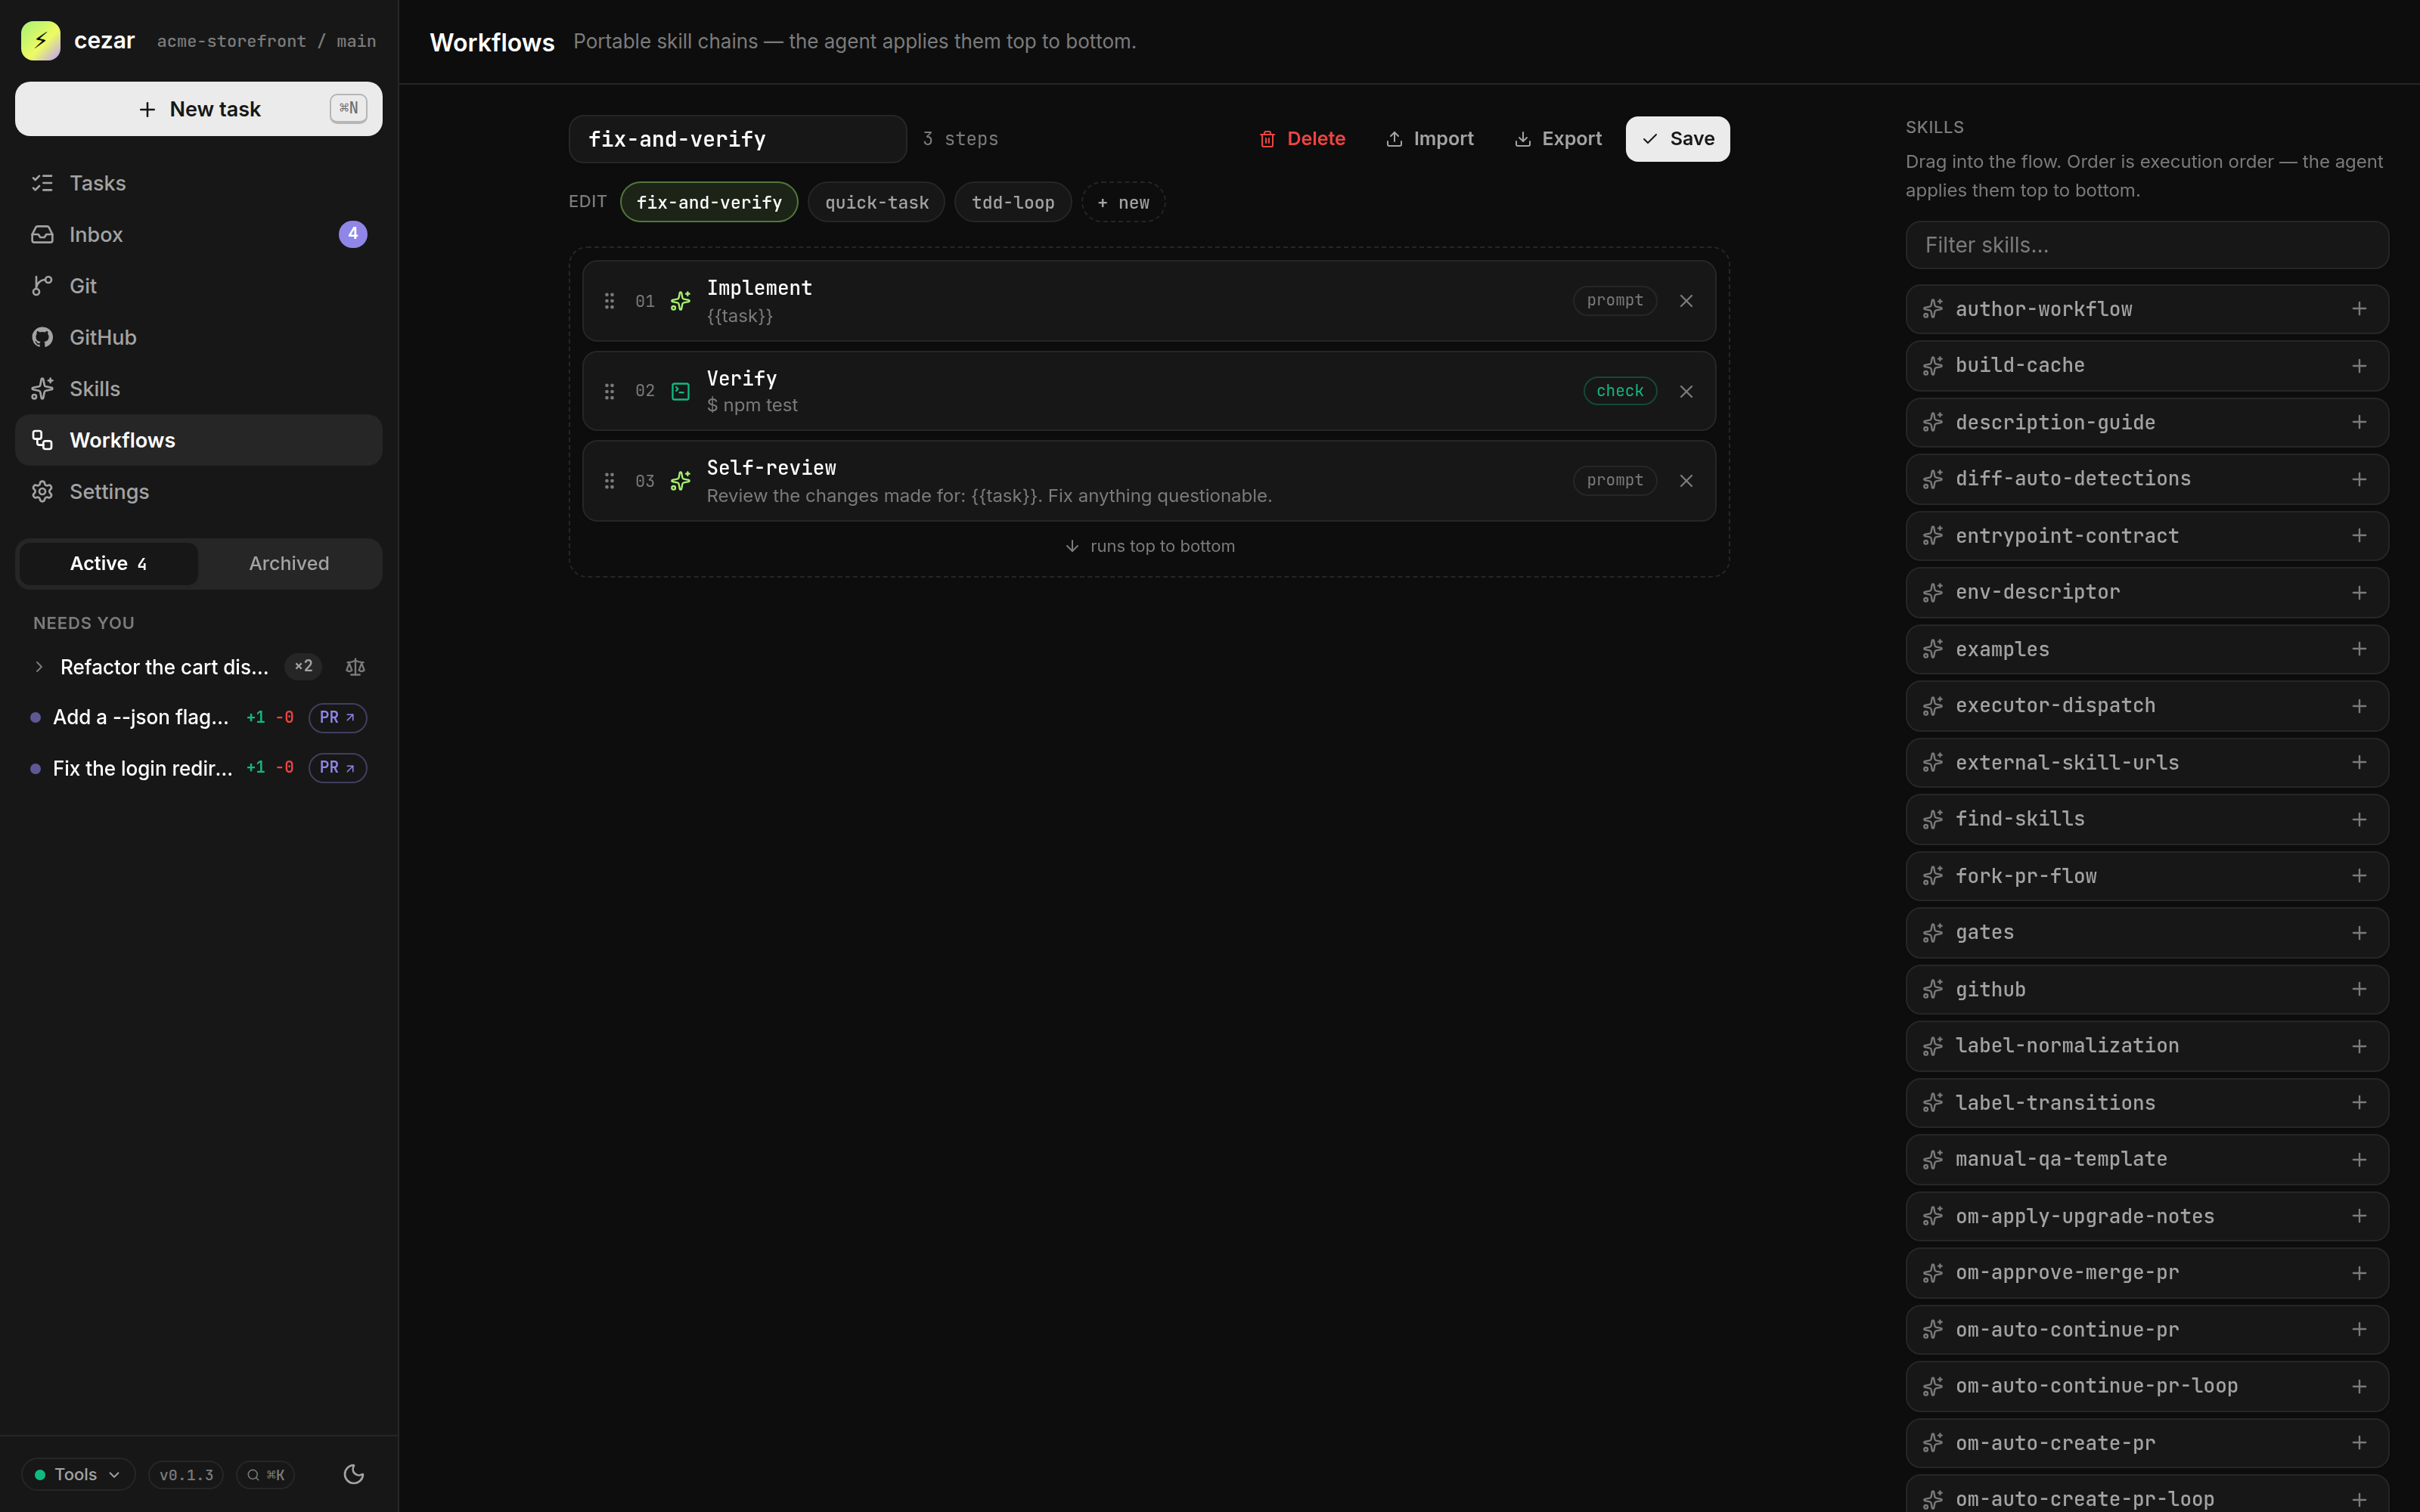Open command search ⌘K button
Viewport: 2420px width, 1512px height.
click(x=266, y=1474)
